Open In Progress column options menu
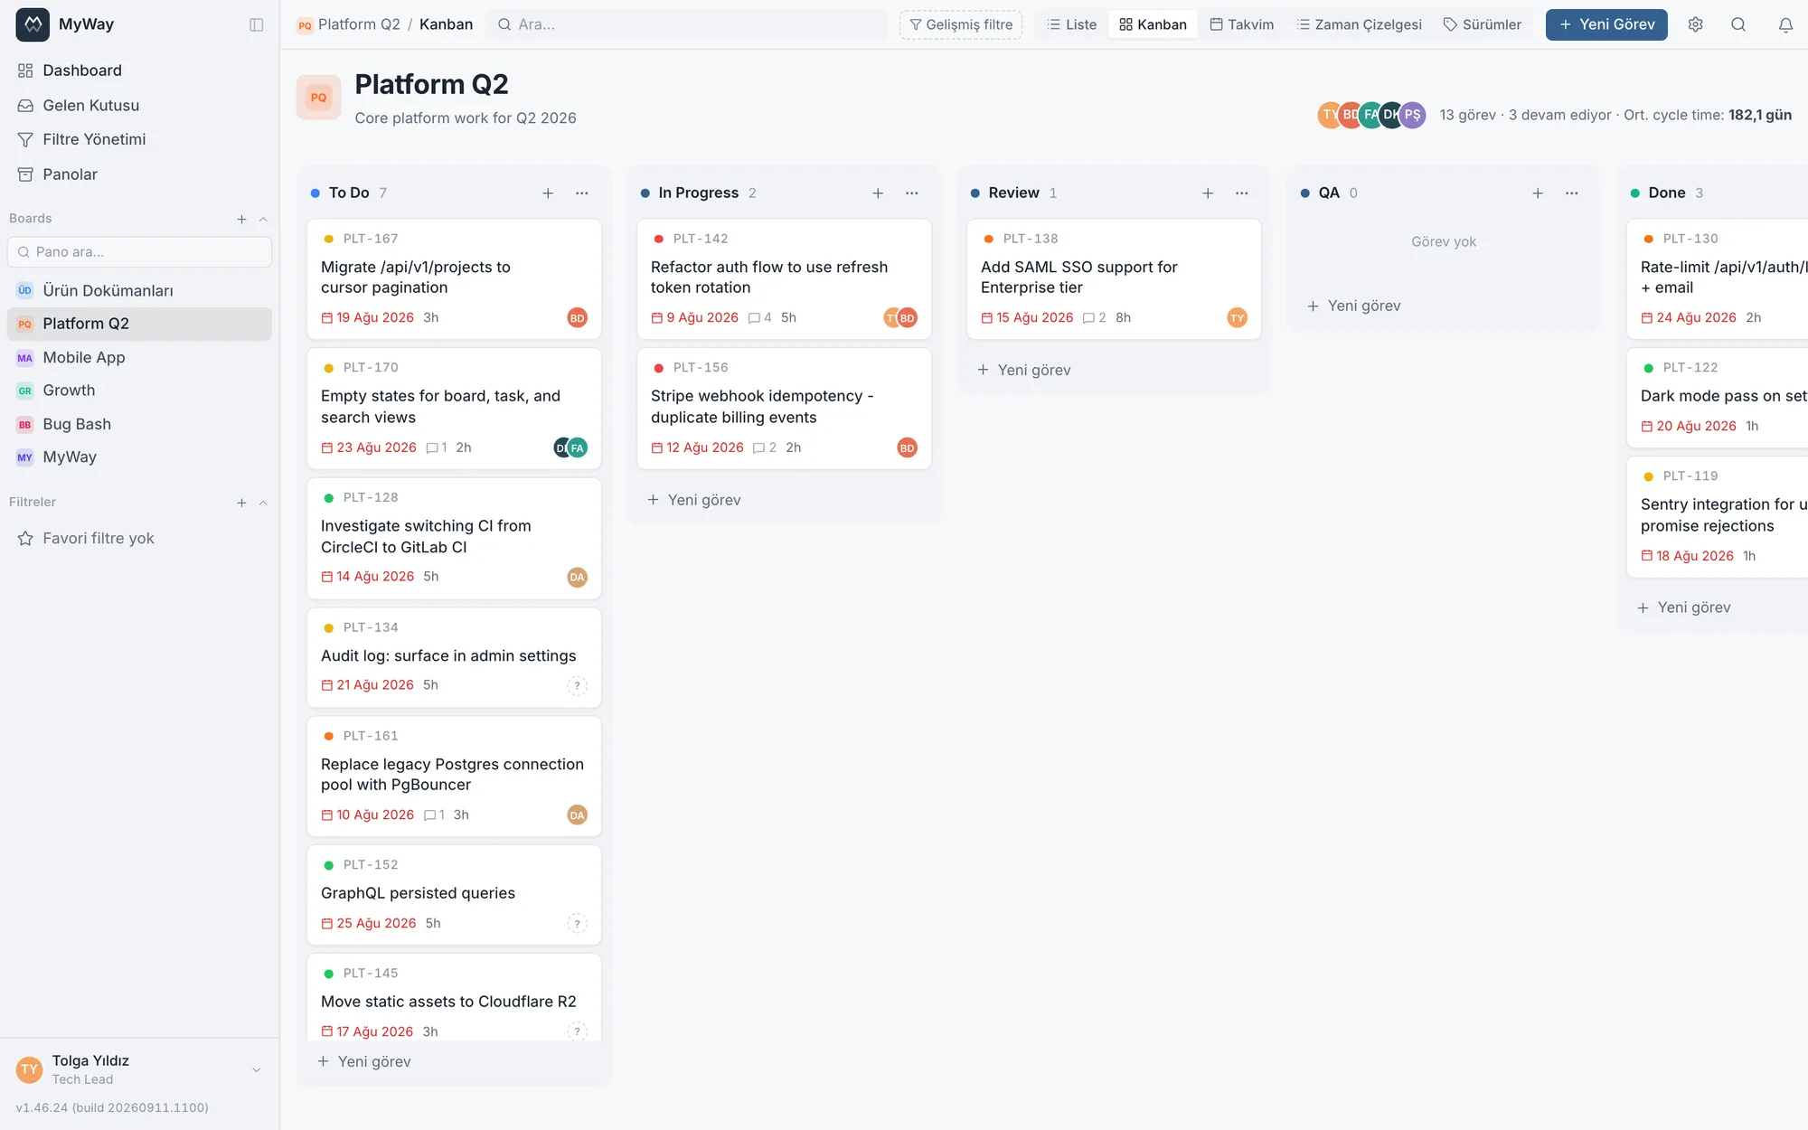1808x1130 pixels. click(912, 193)
